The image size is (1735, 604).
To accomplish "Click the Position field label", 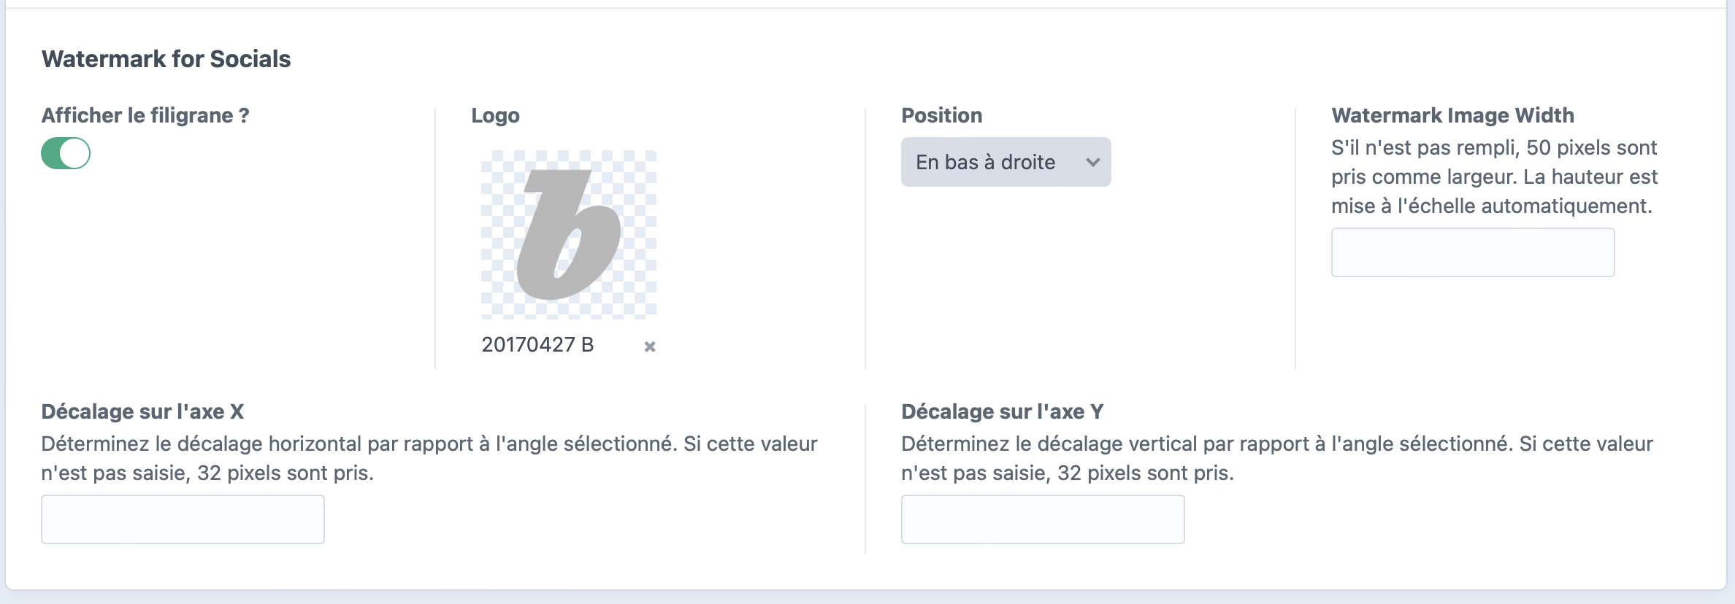I will [x=941, y=115].
